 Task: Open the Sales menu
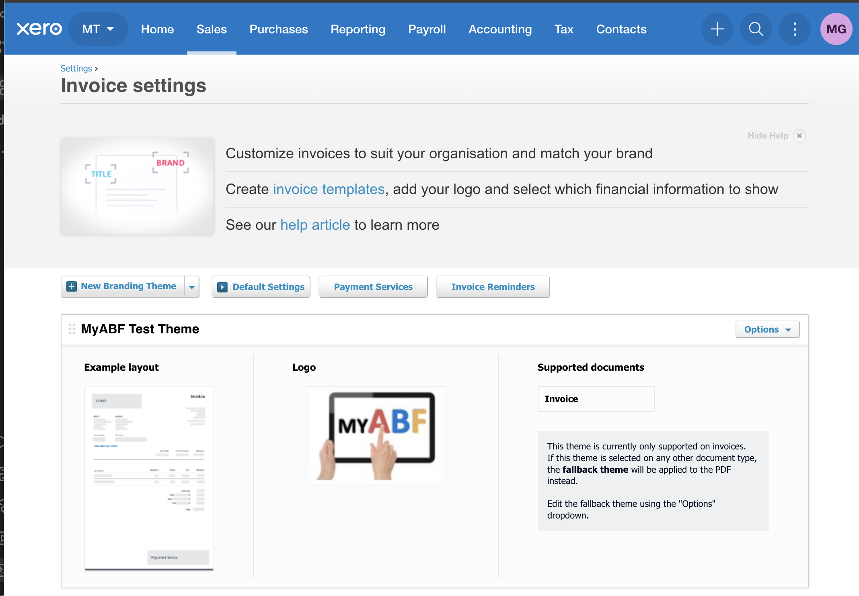point(212,29)
